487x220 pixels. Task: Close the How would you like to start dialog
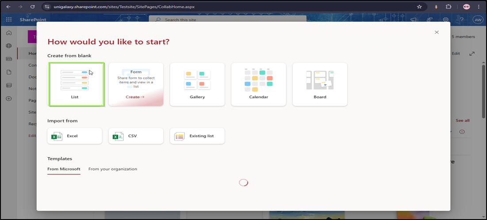pyautogui.click(x=437, y=32)
